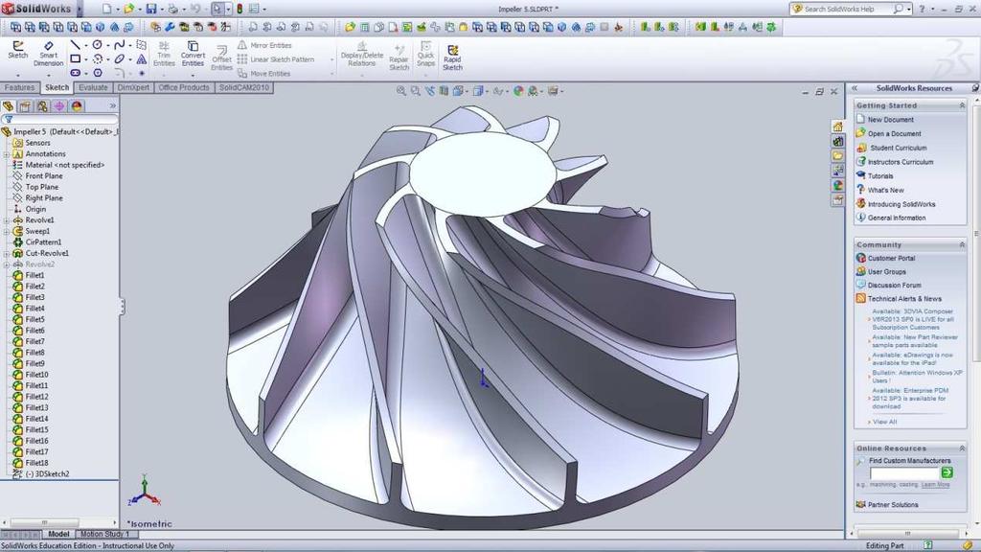
Task: Click the Partner Solutions link
Action: 893,504
